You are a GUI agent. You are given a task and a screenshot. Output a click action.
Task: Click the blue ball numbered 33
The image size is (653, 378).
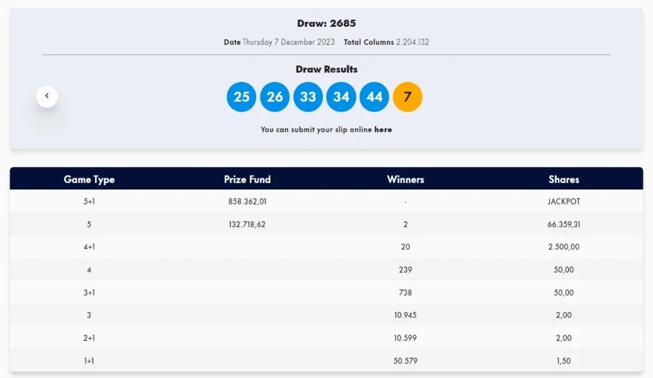coord(308,97)
